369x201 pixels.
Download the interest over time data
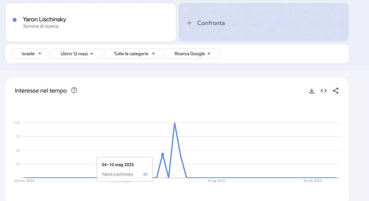tap(312, 91)
